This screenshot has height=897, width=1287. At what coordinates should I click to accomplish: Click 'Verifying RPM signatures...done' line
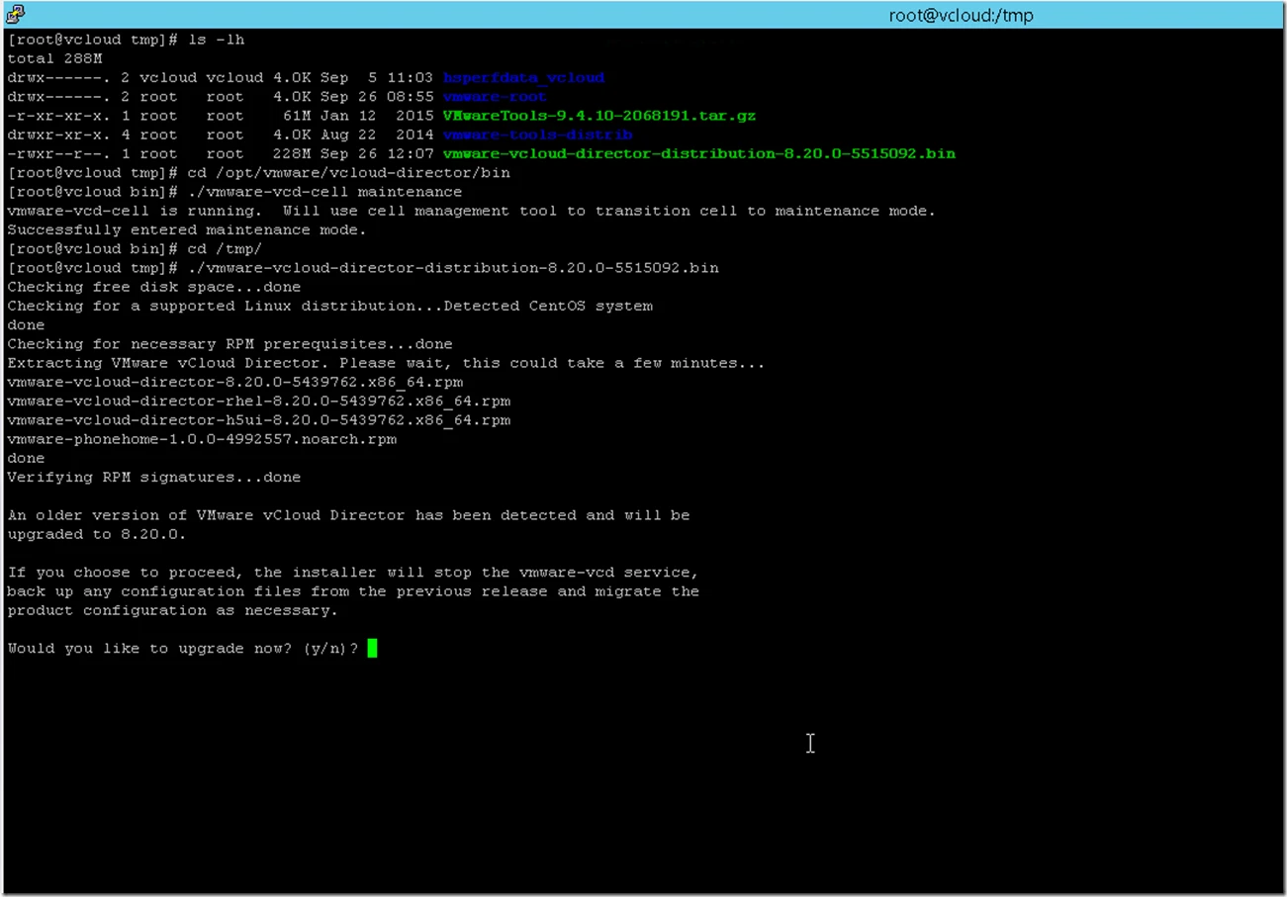pyautogui.click(x=154, y=477)
